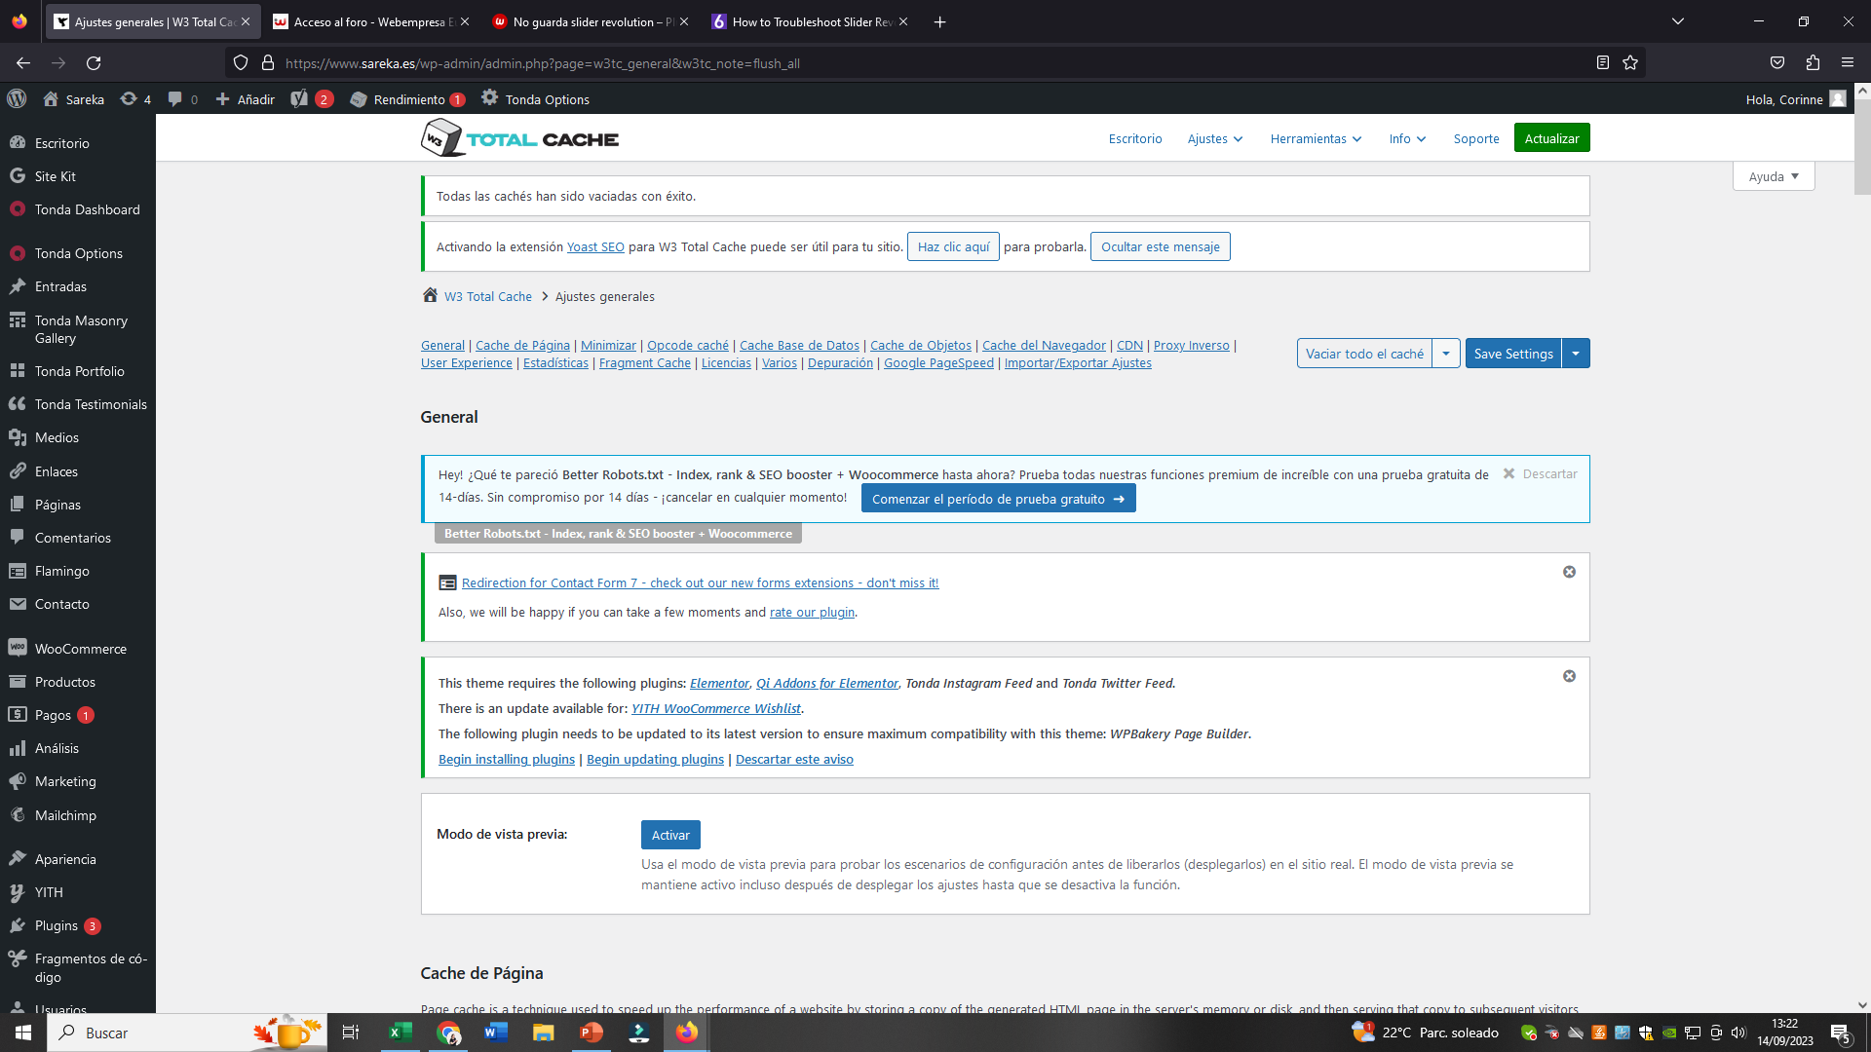Open new browser tab with plus
The width and height of the screenshot is (1871, 1052).
939,21
